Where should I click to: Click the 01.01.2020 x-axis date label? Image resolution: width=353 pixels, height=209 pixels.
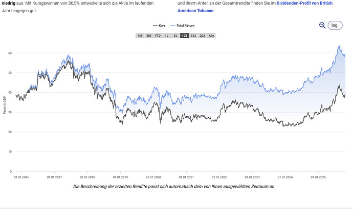tap(154, 177)
